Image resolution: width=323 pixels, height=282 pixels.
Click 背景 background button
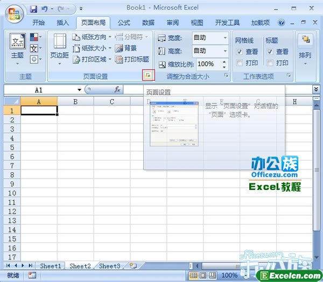pyautogui.click(x=125, y=48)
